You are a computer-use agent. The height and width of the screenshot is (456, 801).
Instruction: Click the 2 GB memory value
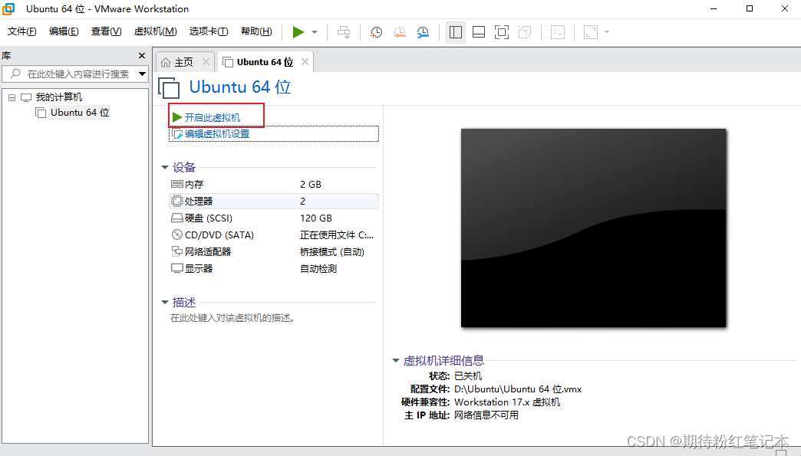(311, 184)
